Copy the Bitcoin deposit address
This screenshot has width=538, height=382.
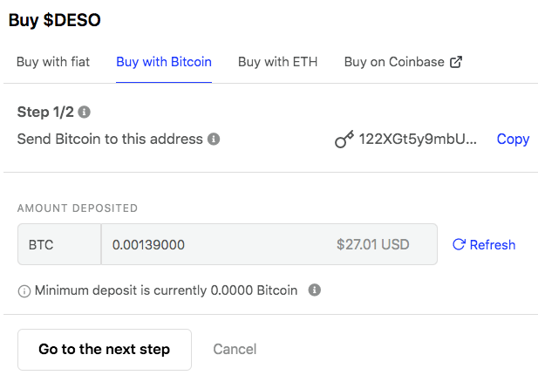pyautogui.click(x=513, y=140)
